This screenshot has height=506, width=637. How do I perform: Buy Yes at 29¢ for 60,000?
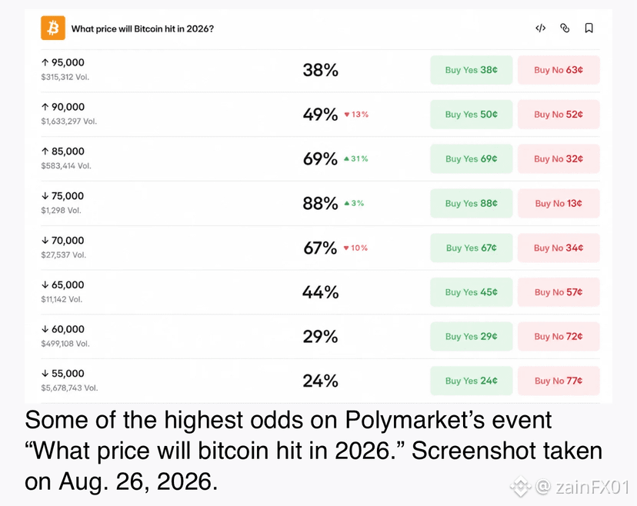[x=472, y=336]
